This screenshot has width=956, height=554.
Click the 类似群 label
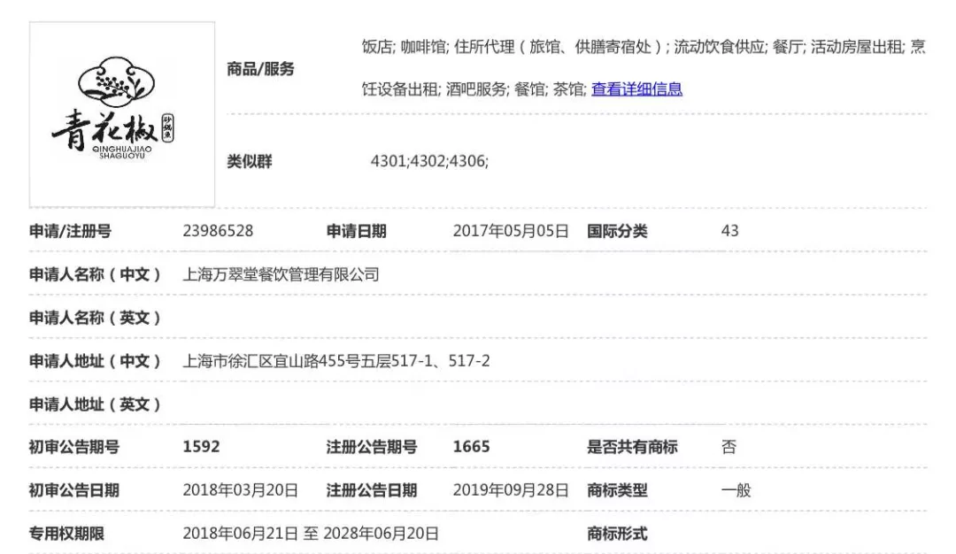(x=250, y=161)
